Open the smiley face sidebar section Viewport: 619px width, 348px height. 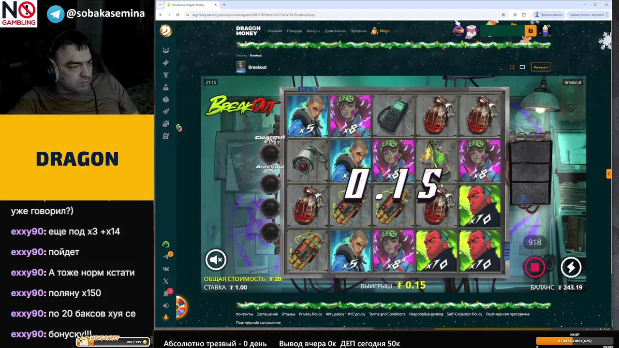click(166, 50)
